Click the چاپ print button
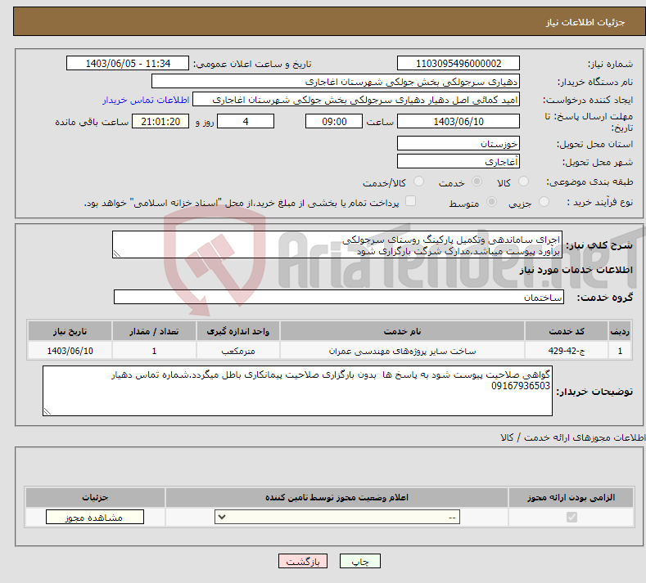The image size is (646, 583). coord(360,561)
